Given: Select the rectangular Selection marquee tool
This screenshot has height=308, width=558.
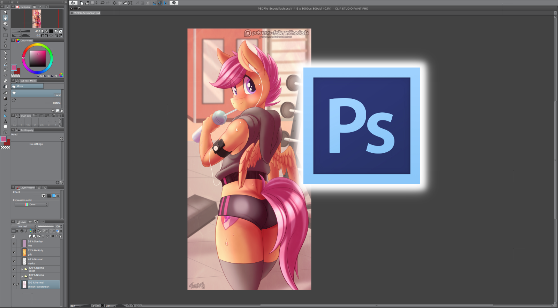Looking at the screenshot, I should (x=5, y=35).
